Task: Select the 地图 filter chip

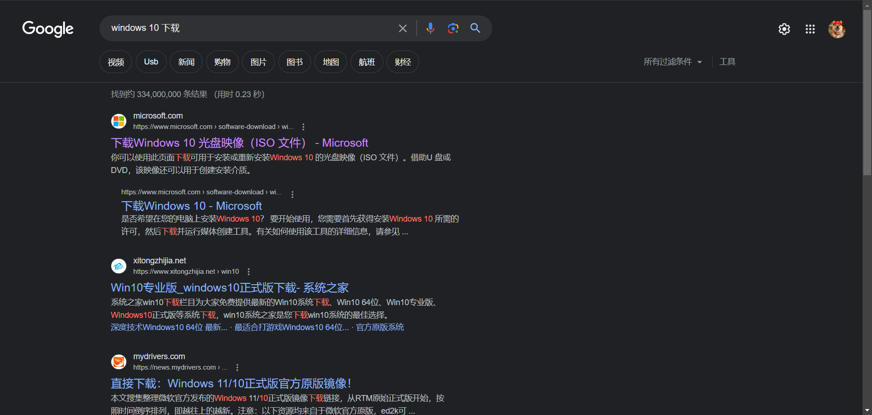Action: pyautogui.click(x=331, y=62)
